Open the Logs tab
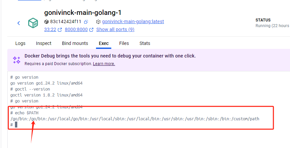The width and height of the screenshot is (290, 148). 20,43
